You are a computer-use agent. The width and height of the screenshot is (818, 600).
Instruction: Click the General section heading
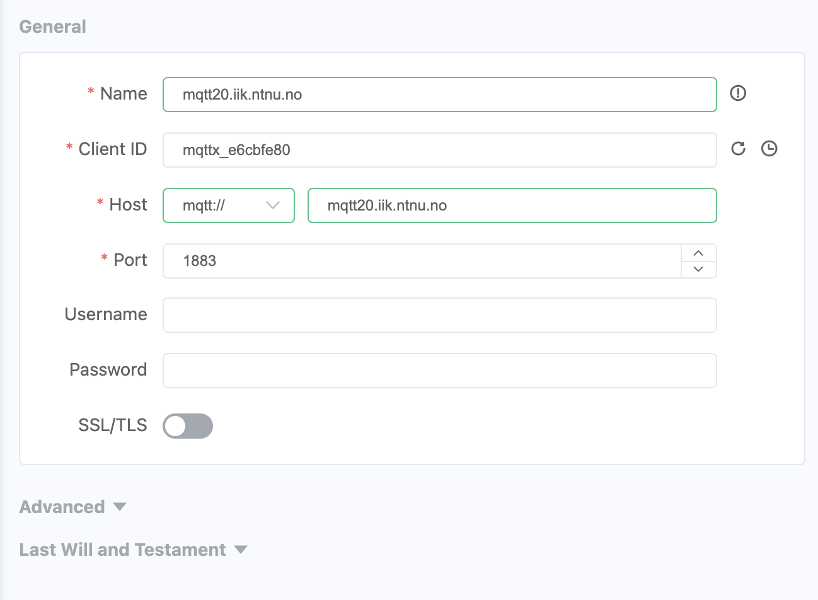click(52, 26)
